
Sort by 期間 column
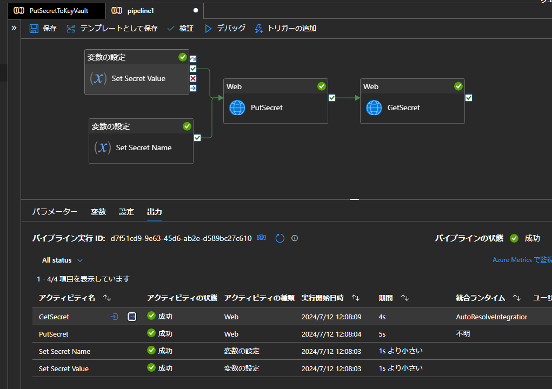(x=405, y=298)
